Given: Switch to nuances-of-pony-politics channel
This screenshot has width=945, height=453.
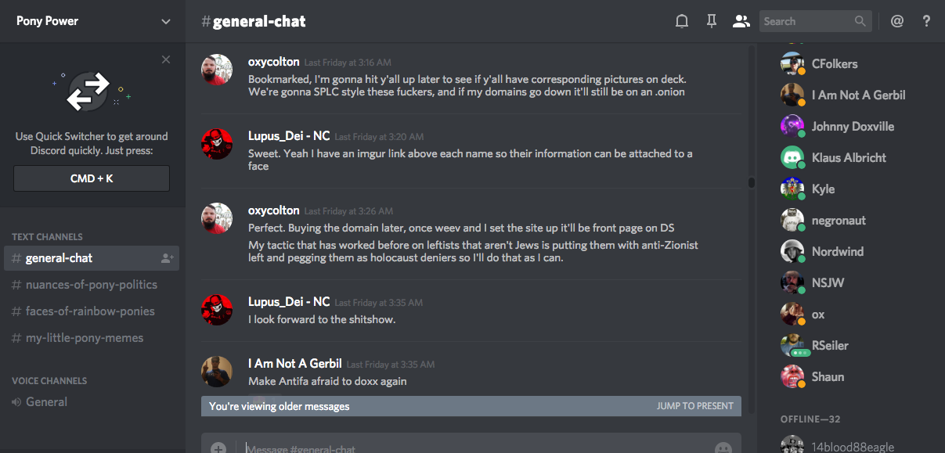Looking at the screenshot, I should coord(91,285).
